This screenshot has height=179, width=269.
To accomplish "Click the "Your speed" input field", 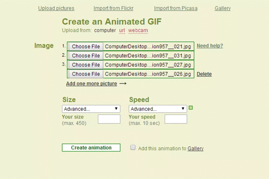I will pyautogui.click(x=176, y=119).
